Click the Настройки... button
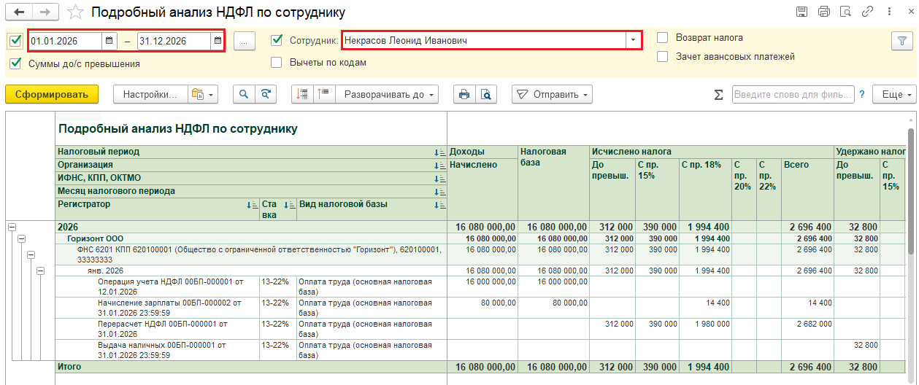This screenshot has width=919, height=385. pyautogui.click(x=150, y=95)
